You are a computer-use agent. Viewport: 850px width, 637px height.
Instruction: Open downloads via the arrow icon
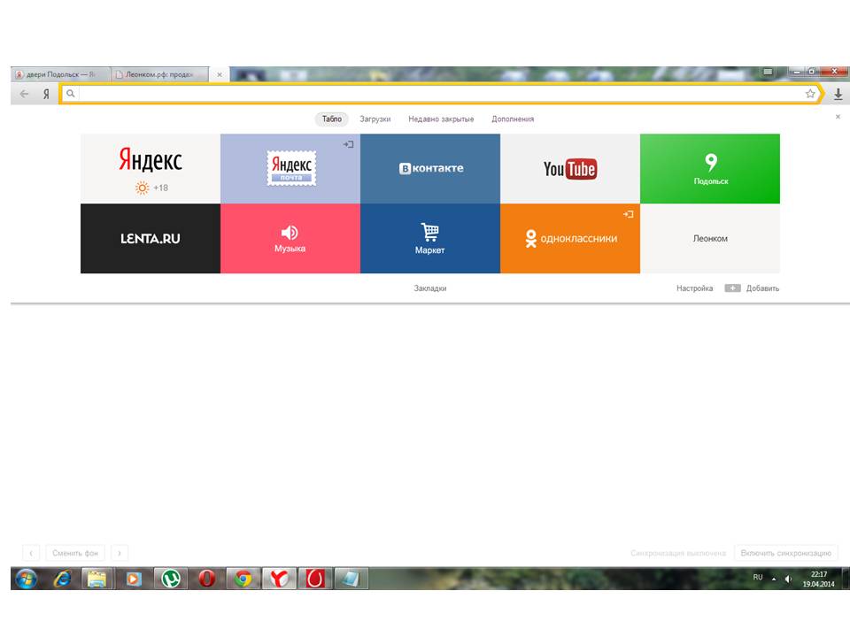838,95
